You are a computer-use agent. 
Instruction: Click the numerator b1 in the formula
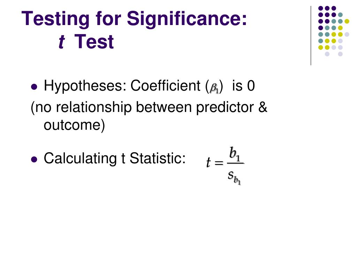coord(235,153)
